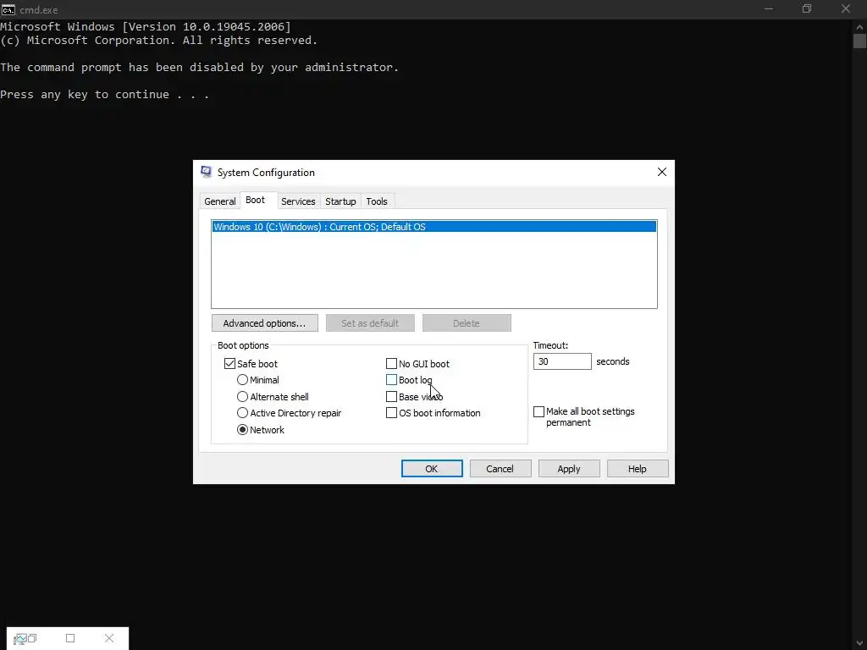This screenshot has height=650, width=867.
Task: Click Apply to save boot settings
Action: coord(568,469)
